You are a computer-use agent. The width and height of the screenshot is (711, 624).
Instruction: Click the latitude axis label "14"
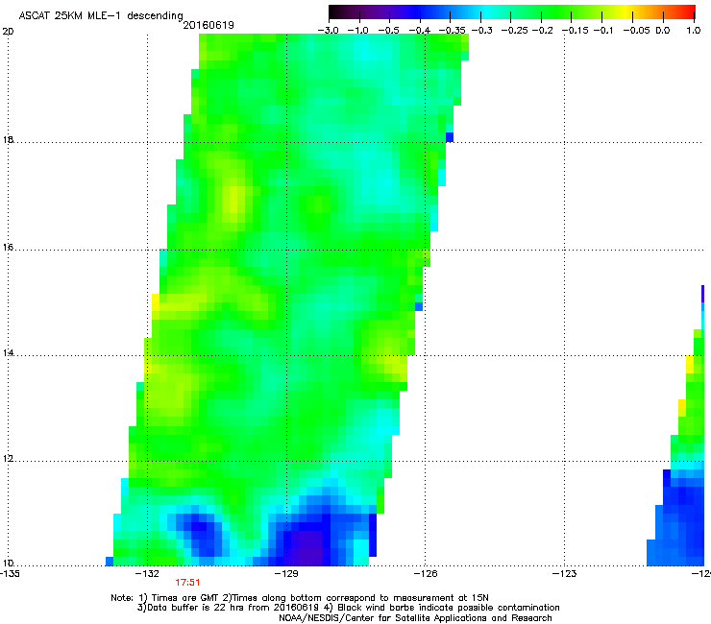(x=8, y=352)
